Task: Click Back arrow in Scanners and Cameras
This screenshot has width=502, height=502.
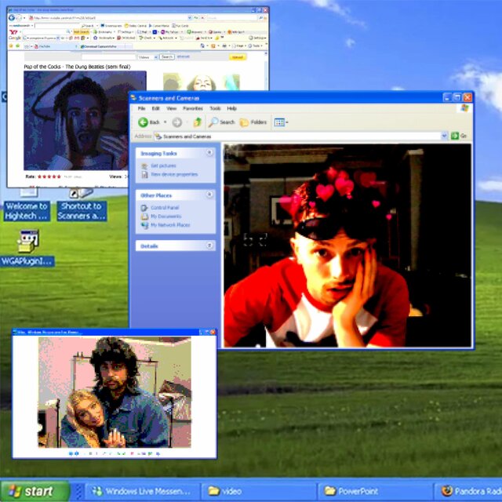Action: (x=143, y=122)
